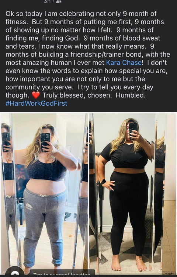Screen dimensions: 177x277
Task: Tap the "Tap to suggest location" prompt
Action: [62, 273]
